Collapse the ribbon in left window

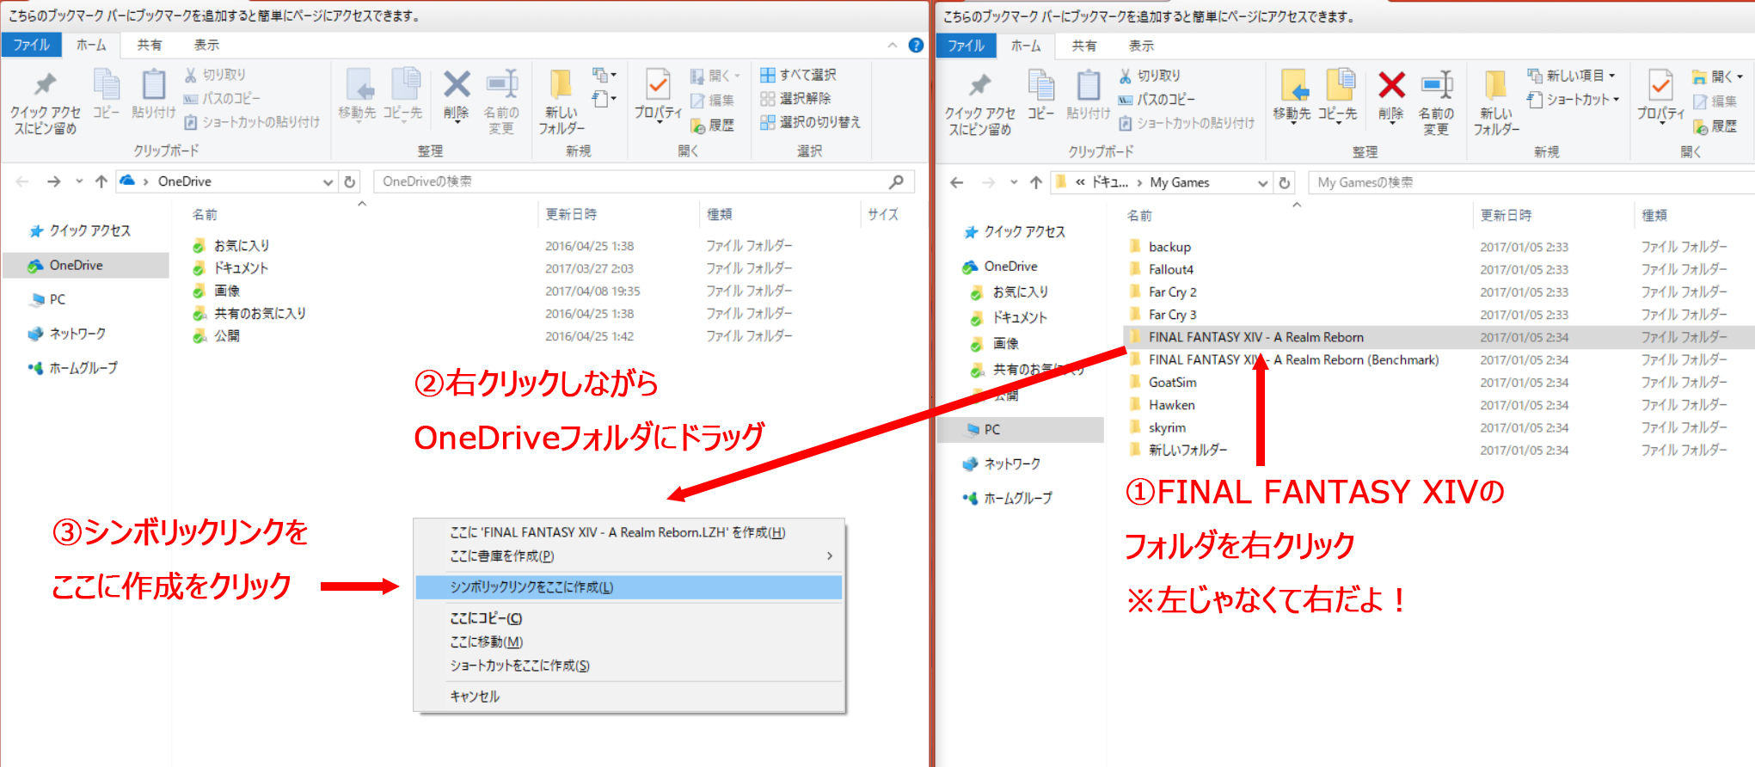(x=892, y=45)
